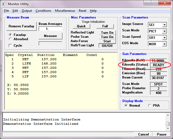This screenshot has height=139, width=173.
Task: Run Quick stage initialization
Action: coord(81,26)
